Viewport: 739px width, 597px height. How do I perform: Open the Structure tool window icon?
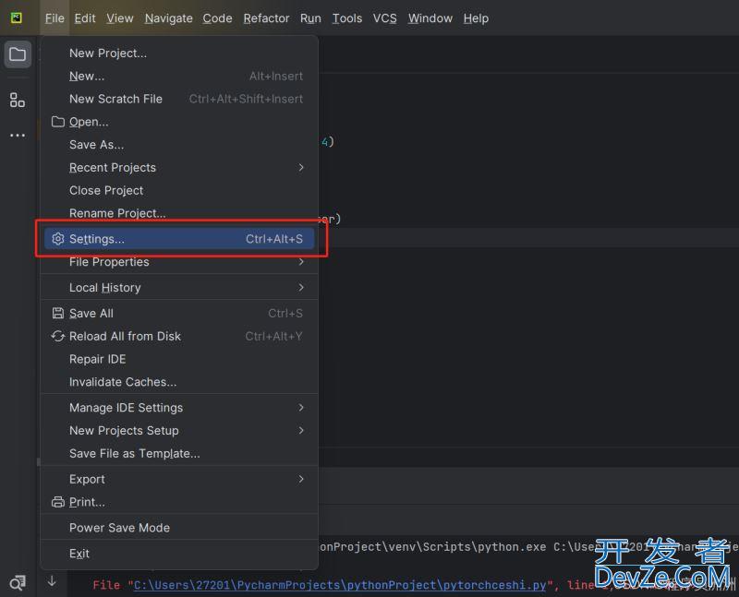click(18, 100)
